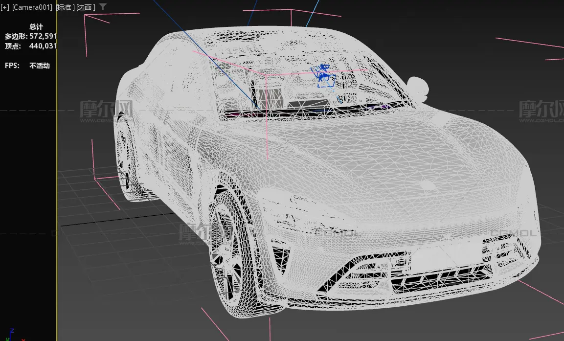This screenshot has height=341, width=564.
Task: Select the blue camera helper inside the windshield
Action: coord(323,76)
